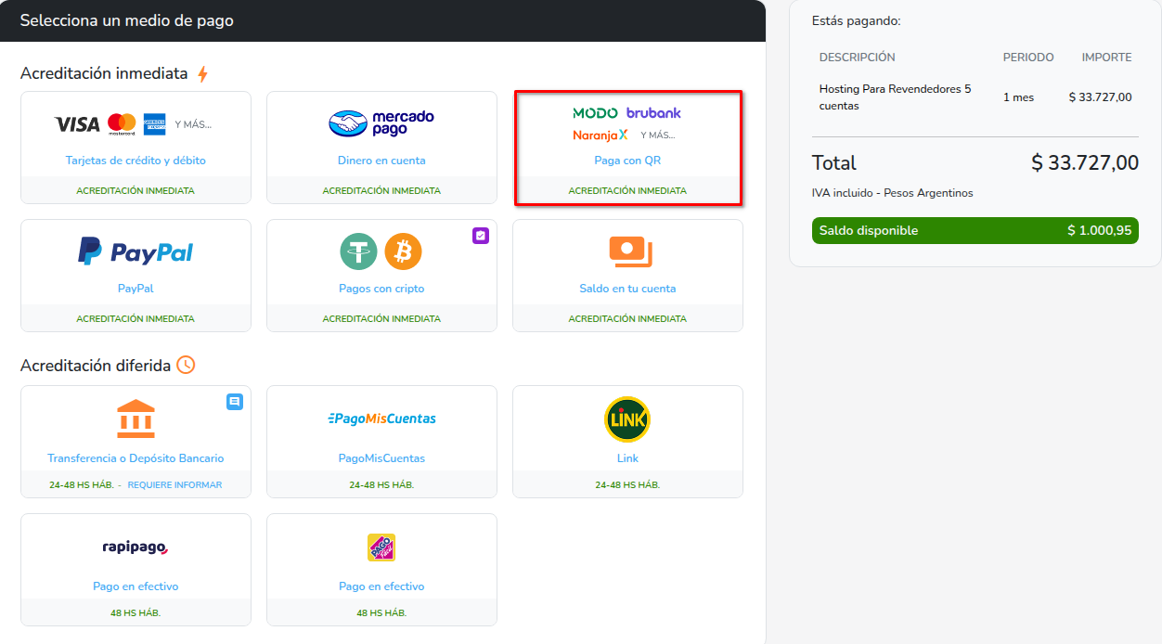Choose Dinero en cuenta payment option

(x=381, y=161)
